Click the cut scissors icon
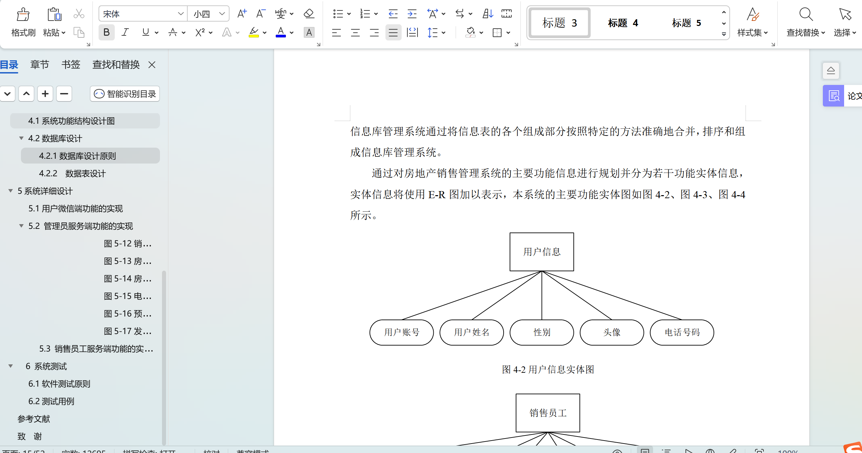Image resolution: width=862 pixels, height=453 pixels. click(79, 14)
